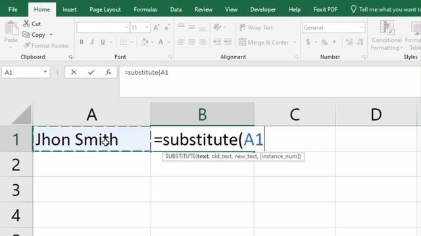
Task: Click cell A1 with Jhon Smith
Action: tap(91, 139)
